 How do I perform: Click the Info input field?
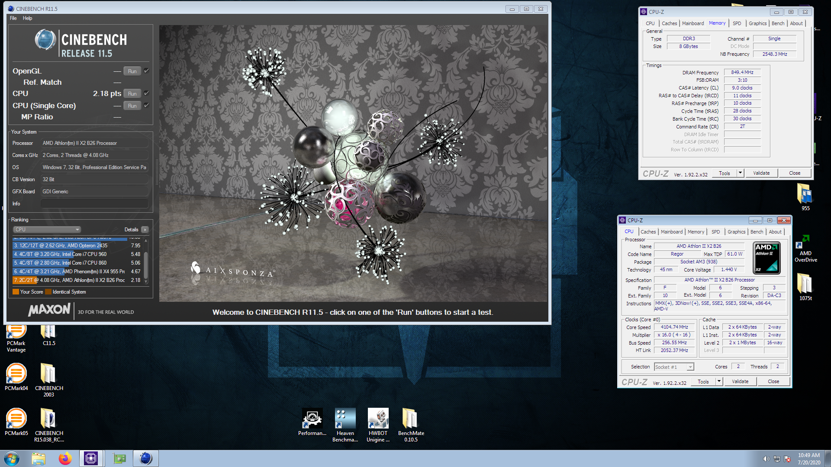tap(94, 204)
